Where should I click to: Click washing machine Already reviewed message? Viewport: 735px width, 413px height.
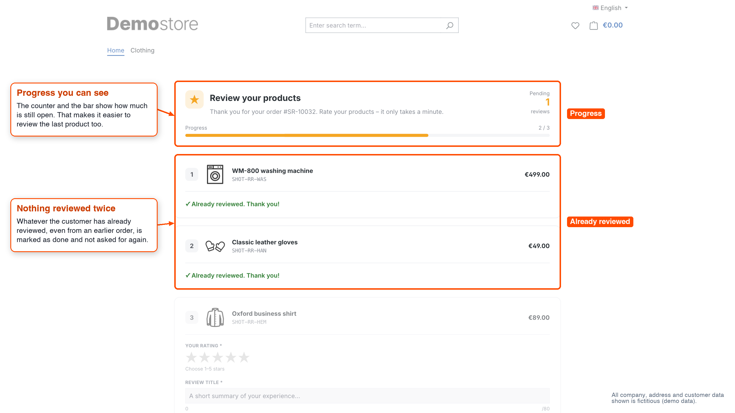click(x=232, y=204)
